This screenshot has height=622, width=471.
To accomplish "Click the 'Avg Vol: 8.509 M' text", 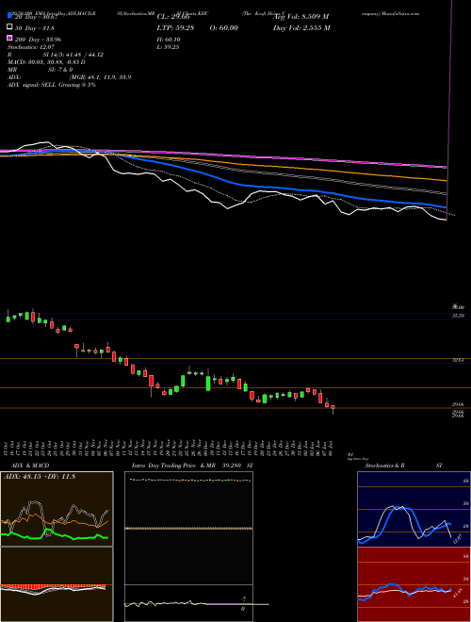I will [300, 17].
